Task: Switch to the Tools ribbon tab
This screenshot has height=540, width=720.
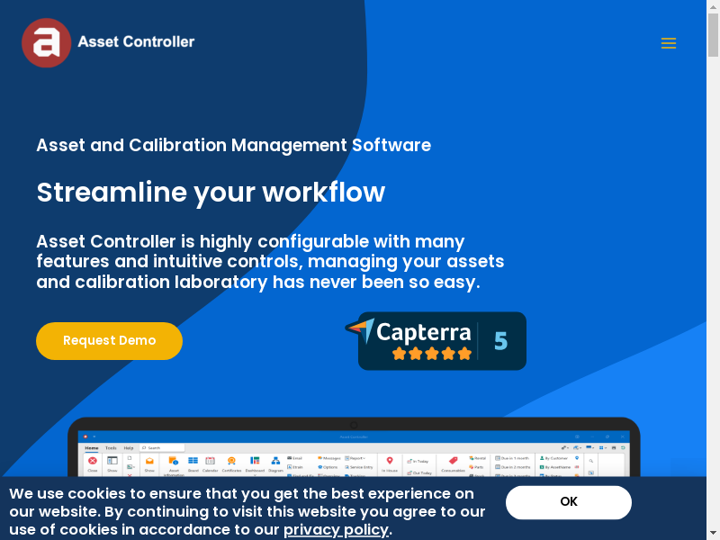Action: tap(111, 447)
